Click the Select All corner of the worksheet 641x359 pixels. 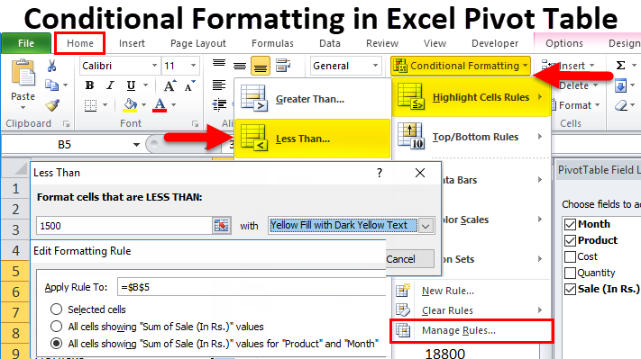16,168
